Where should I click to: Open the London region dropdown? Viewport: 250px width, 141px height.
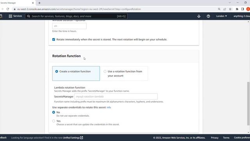(x=221, y=16)
